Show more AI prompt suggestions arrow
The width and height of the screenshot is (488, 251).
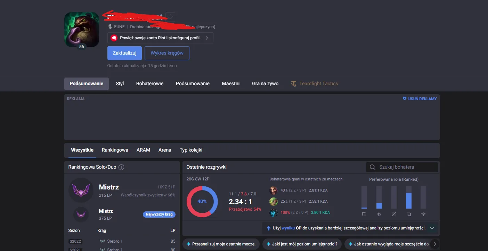pyautogui.click(x=434, y=244)
